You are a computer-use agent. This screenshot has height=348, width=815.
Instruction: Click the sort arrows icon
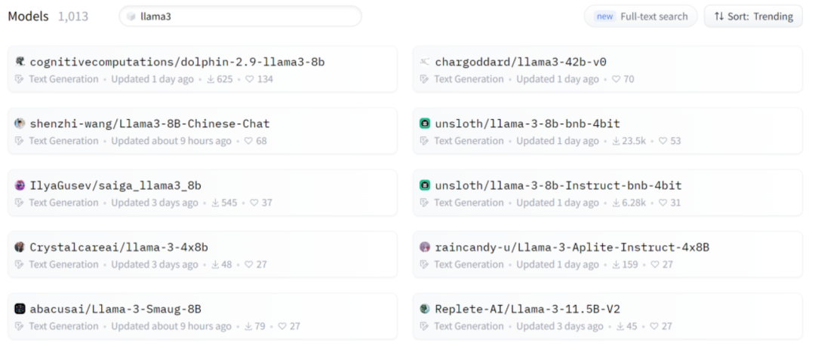(719, 16)
